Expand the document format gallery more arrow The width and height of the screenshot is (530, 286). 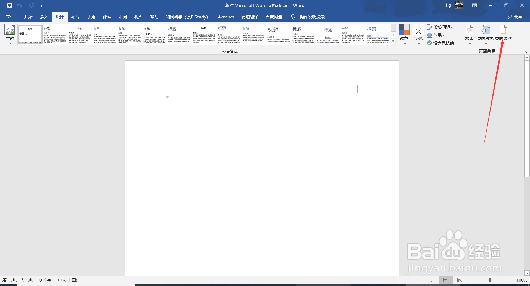(393, 42)
